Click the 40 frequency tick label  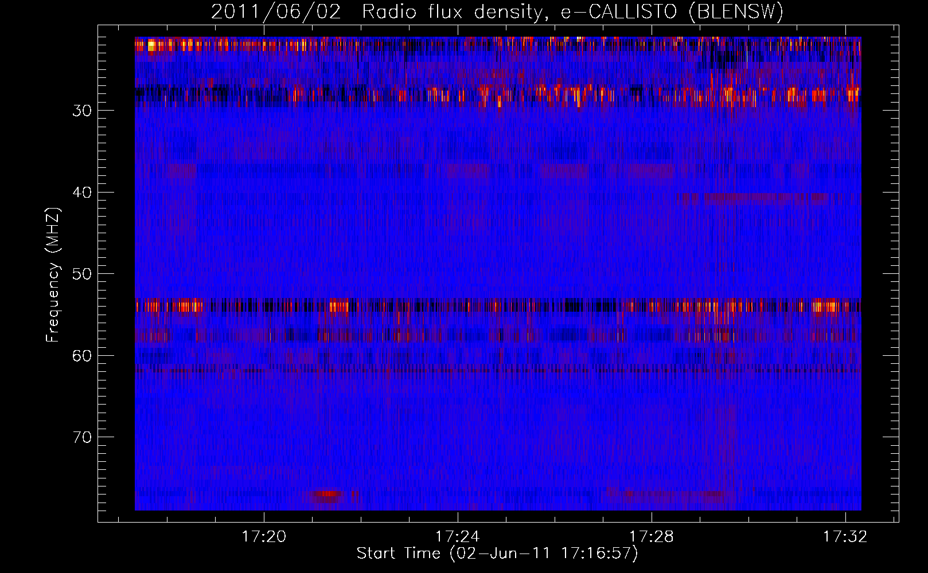(x=82, y=193)
